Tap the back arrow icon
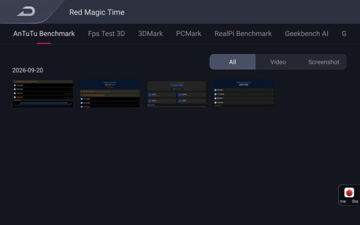Viewport: 360px width, 225px height. [x=26, y=11]
